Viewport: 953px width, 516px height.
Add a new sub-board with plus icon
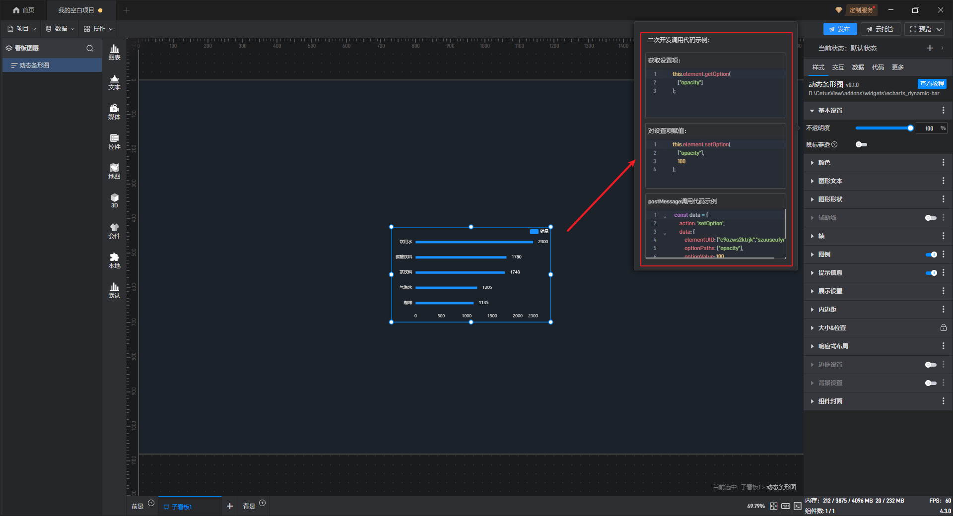pos(229,506)
